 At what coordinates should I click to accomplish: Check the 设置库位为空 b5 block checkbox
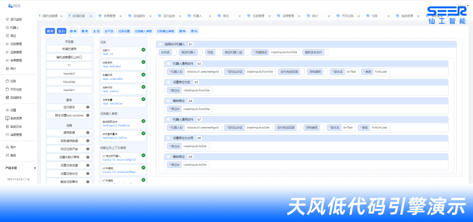[x=169, y=82]
